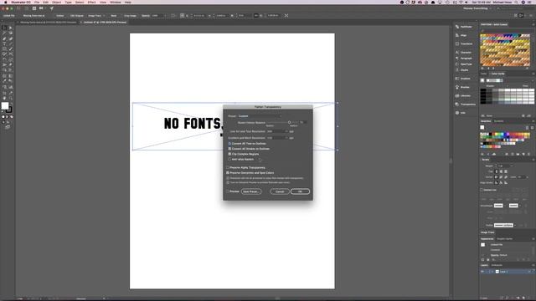Open the OpenType panel from the dock

(x=463, y=64)
